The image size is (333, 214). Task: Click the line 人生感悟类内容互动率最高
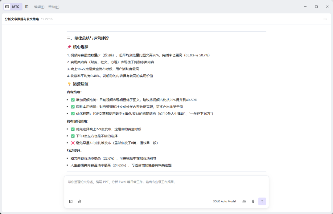coord(121,165)
